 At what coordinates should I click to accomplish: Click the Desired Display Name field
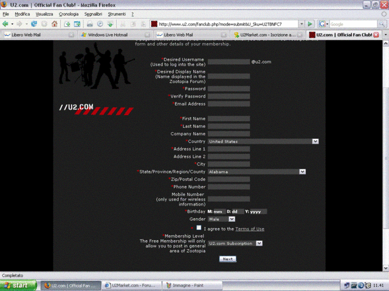click(229, 76)
